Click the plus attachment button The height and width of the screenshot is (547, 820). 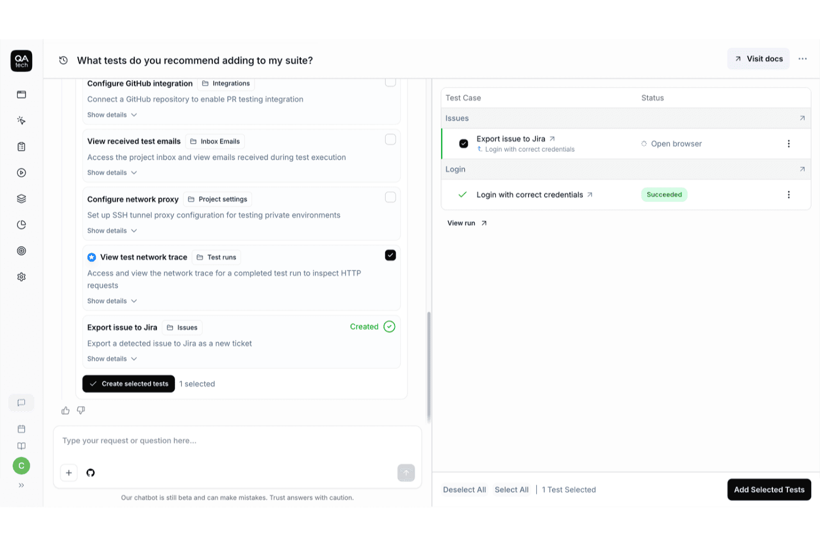point(69,473)
